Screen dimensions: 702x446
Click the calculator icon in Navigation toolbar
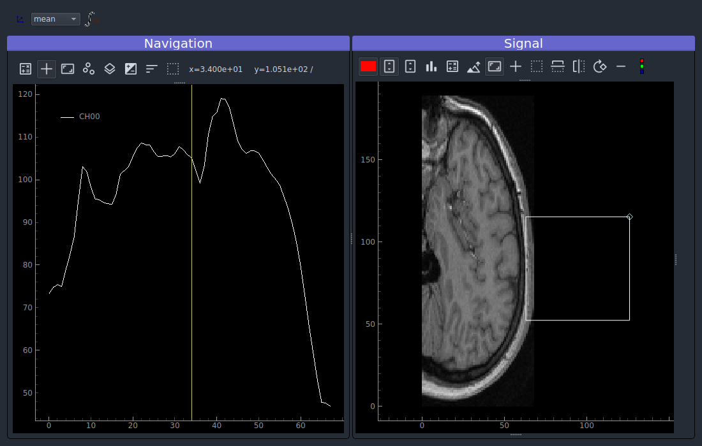(26, 69)
